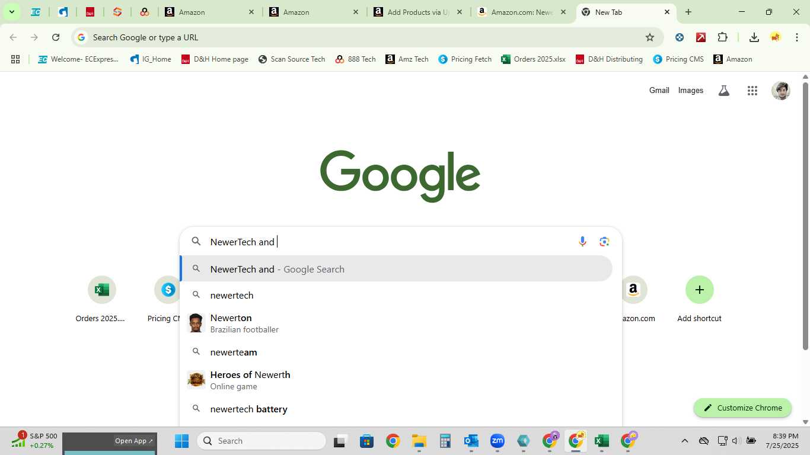Open the bookmarks apps grid icon

click(x=15, y=59)
